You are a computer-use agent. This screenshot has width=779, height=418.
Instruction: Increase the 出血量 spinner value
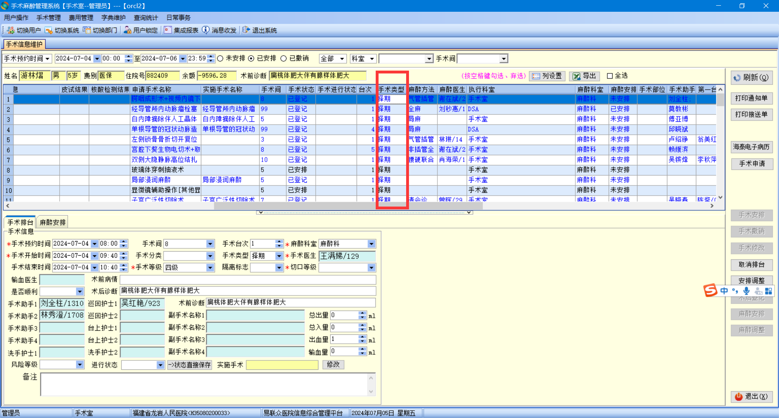pos(362,338)
